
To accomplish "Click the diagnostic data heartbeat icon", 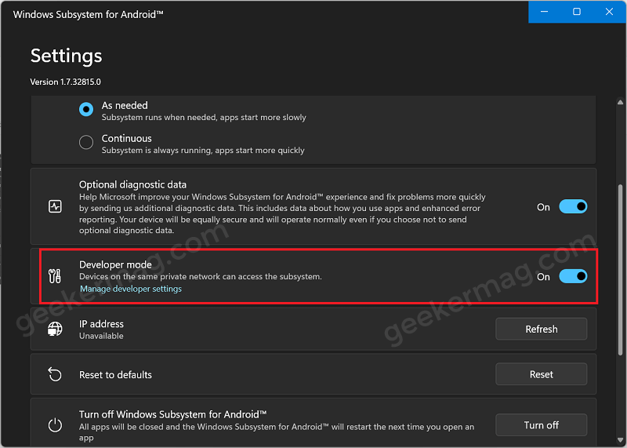I will point(55,206).
